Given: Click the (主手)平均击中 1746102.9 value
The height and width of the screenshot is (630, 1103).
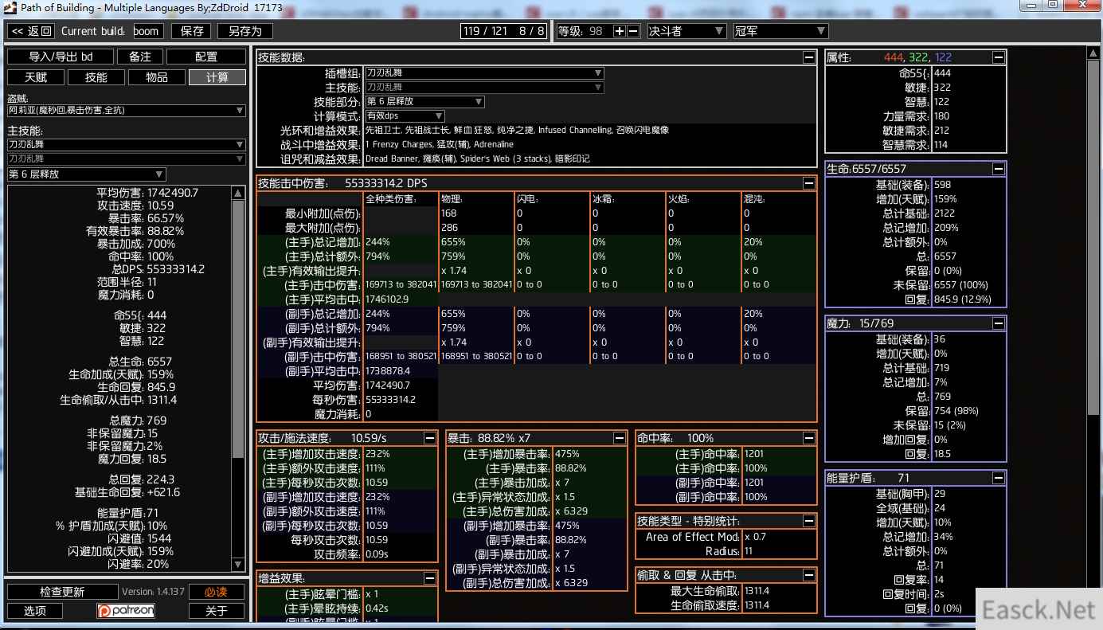Looking at the screenshot, I should click(x=387, y=299).
